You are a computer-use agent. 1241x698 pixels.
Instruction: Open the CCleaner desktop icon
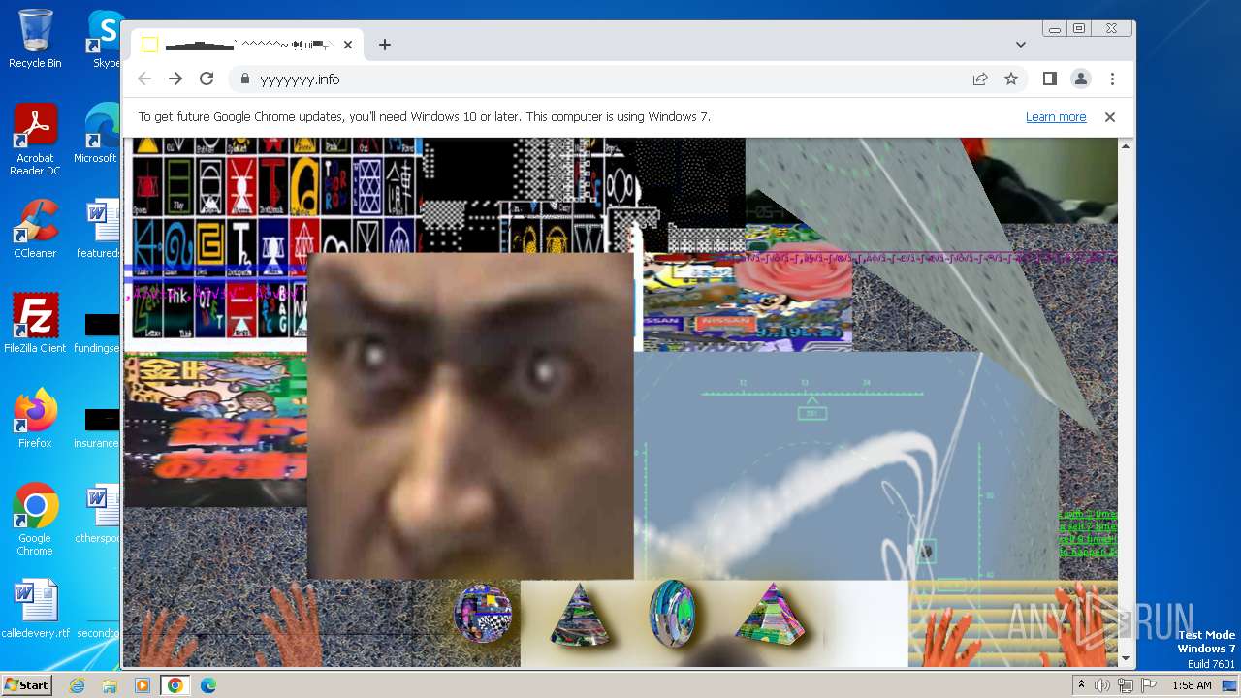35,229
